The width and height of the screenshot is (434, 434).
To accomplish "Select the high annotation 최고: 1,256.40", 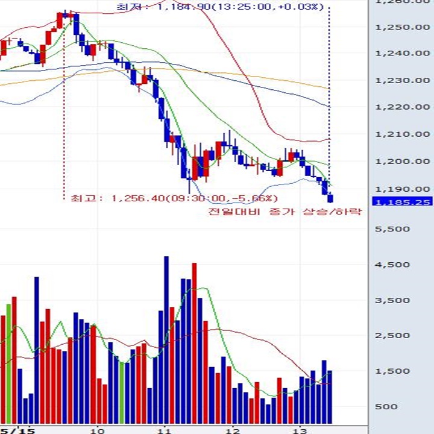I will pyautogui.click(x=174, y=198).
